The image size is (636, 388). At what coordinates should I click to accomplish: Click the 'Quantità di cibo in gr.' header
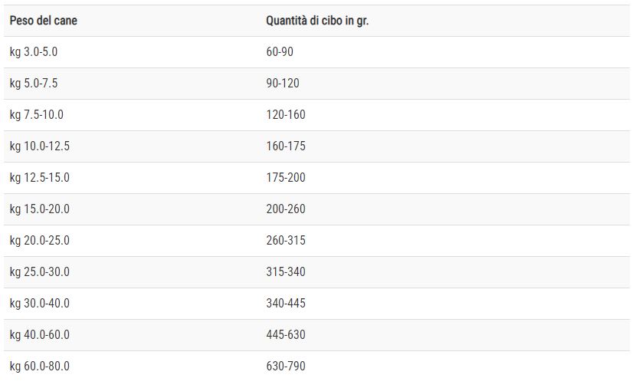317,21
